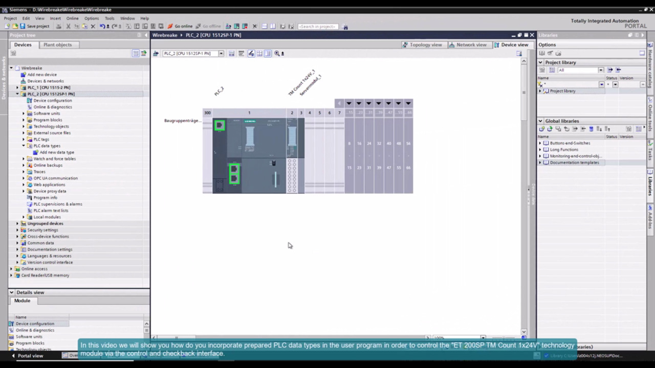Screen dimensions: 655x368
Task: Open the PLC_2 device selector dropdown
Action: 221,53
